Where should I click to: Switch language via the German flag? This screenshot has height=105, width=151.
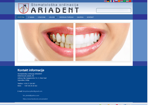(108, 1)
